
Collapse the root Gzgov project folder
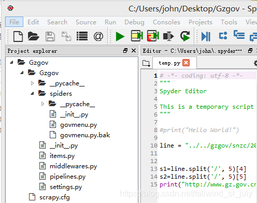[x=11, y=62]
